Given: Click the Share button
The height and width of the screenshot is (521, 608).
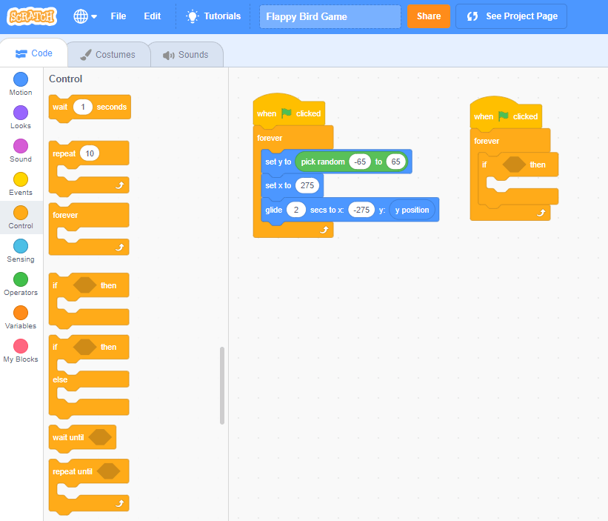Looking at the screenshot, I should coord(428,16).
